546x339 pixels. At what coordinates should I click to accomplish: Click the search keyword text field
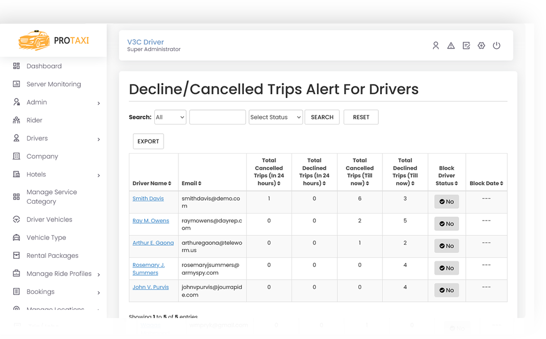point(218,117)
